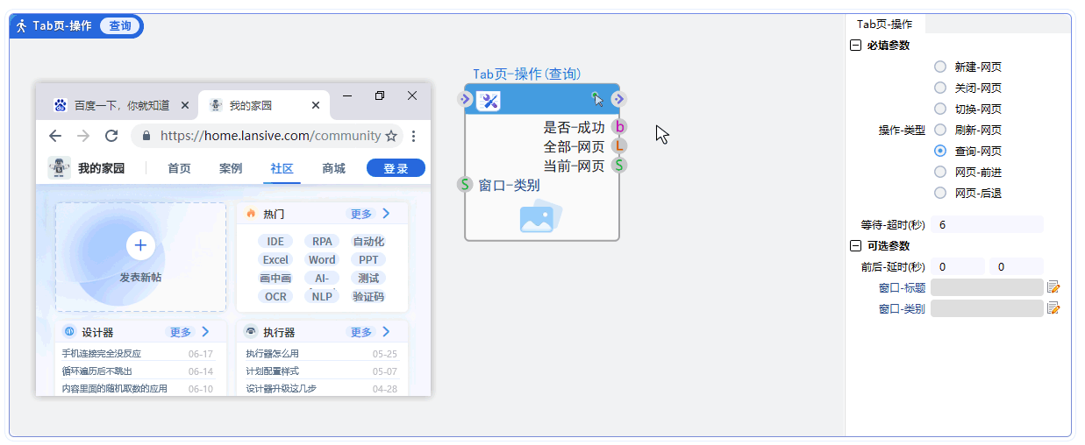Viewport: 1085px width, 445px height.
Task: Select the 关闭-网页 radio option
Action: (x=940, y=88)
